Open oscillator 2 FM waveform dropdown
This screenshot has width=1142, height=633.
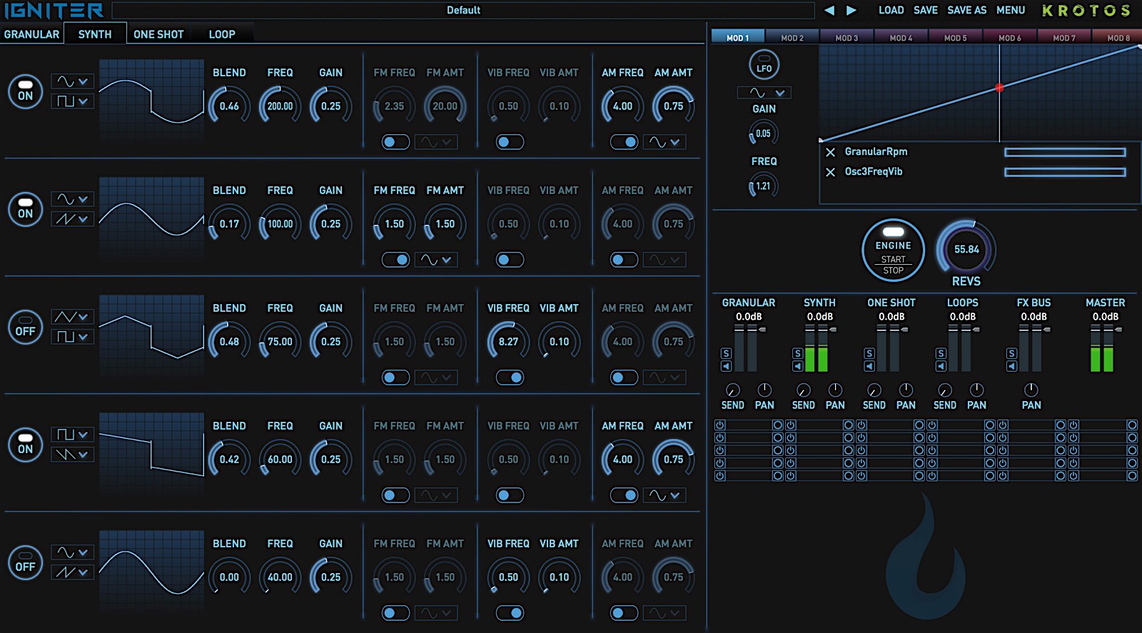click(x=436, y=260)
